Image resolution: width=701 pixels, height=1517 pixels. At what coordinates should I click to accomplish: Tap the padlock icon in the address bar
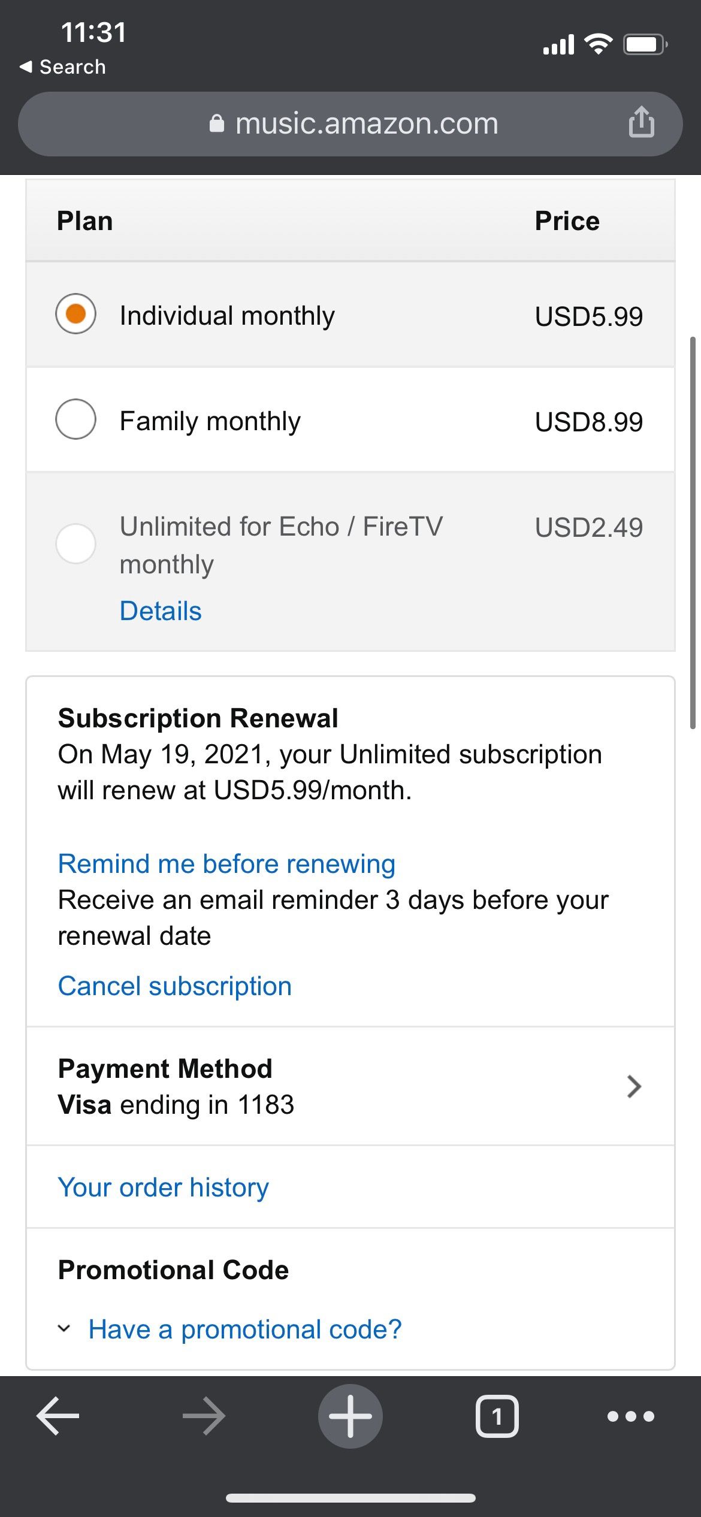[216, 123]
